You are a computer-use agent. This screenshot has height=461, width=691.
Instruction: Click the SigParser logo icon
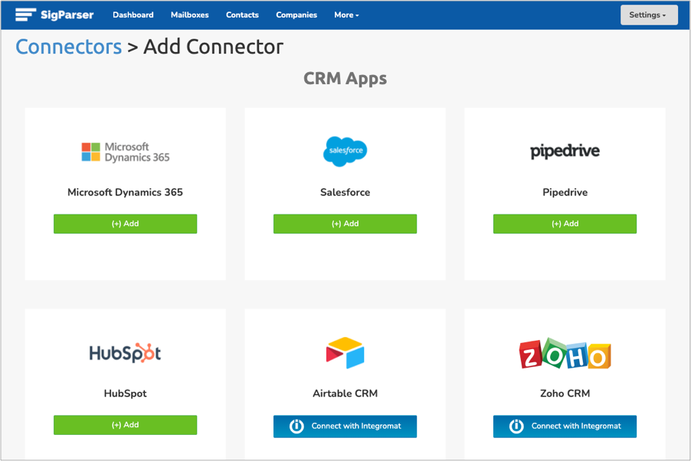[x=25, y=15]
